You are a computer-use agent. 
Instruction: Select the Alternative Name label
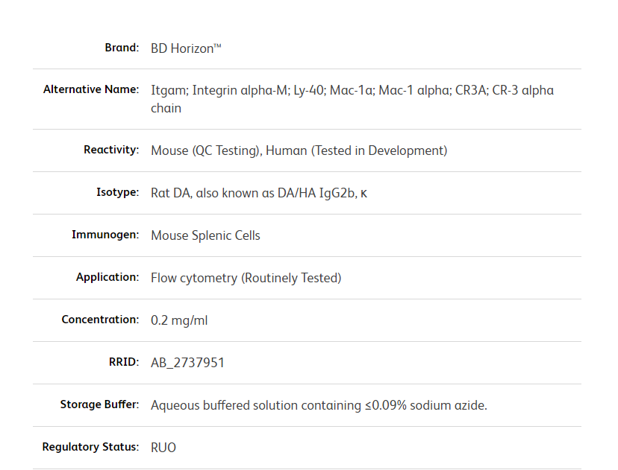pyautogui.click(x=91, y=89)
